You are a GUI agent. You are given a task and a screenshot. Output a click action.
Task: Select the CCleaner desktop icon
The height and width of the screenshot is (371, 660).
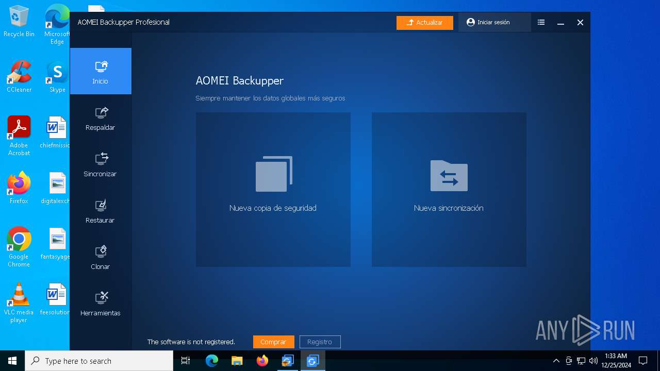point(19,77)
